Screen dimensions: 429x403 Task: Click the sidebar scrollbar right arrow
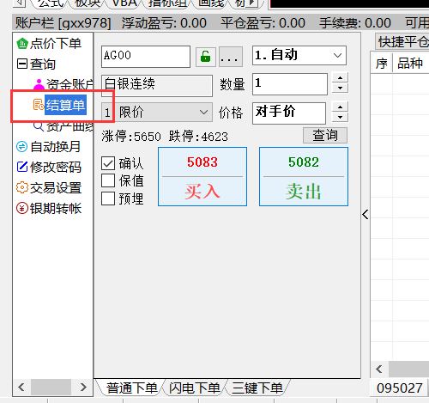tap(83, 387)
